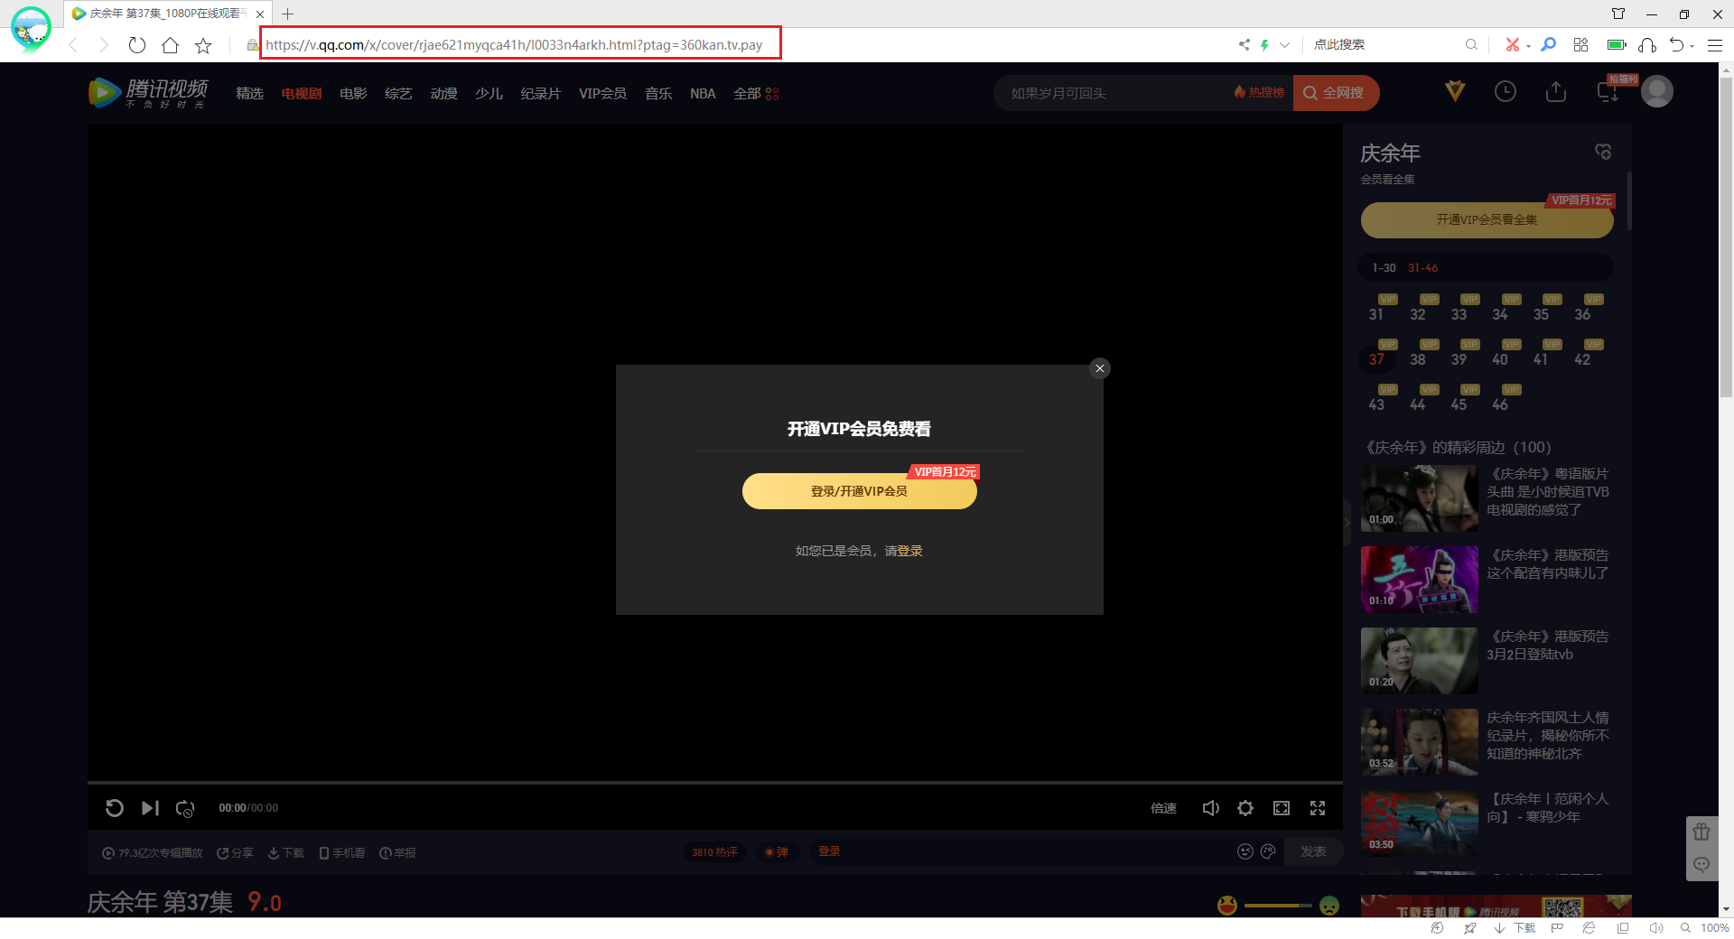Click the headphones icon in browser toolbar

point(1647,44)
